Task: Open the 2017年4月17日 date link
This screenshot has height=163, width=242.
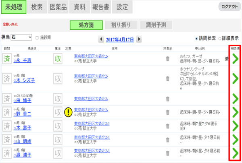Action: point(120,39)
